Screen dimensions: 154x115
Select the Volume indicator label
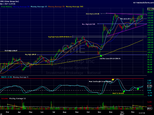[x=4, y=98]
